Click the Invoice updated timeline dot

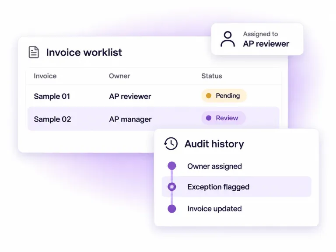[x=172, y=209]
